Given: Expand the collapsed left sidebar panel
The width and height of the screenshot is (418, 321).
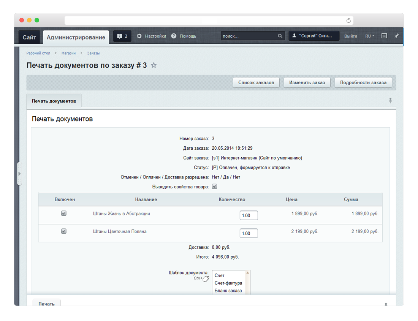Looking at the screenshot, I should [x=19, y=174].
